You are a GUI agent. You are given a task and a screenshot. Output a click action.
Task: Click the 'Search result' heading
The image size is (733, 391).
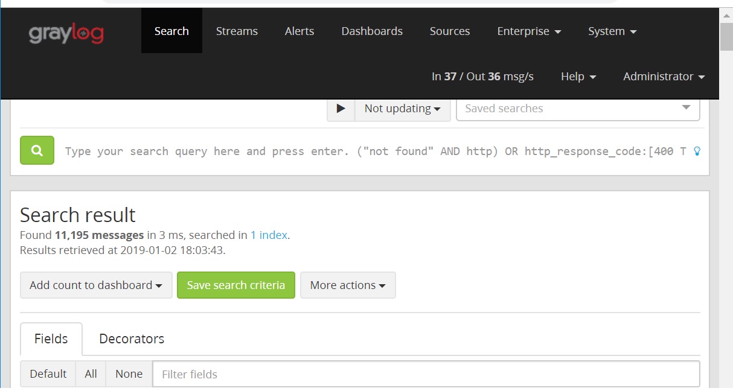[x=78, y=215]
